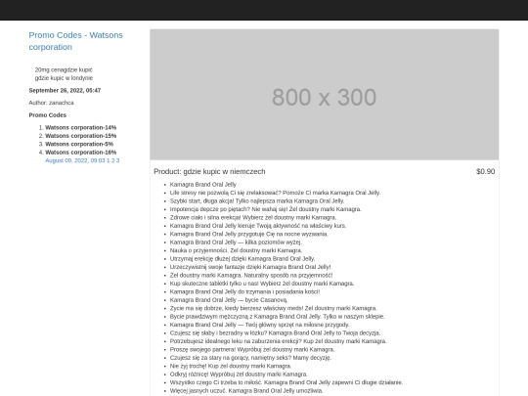Click the first bullet 'Kamagra Brand Oral Jelly'
Image resolution: width=528 pixels, height=396 pixels.
[x=203, y=185]
